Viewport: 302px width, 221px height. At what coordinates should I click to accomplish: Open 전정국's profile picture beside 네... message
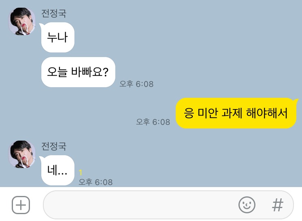[x=22, y=154]
